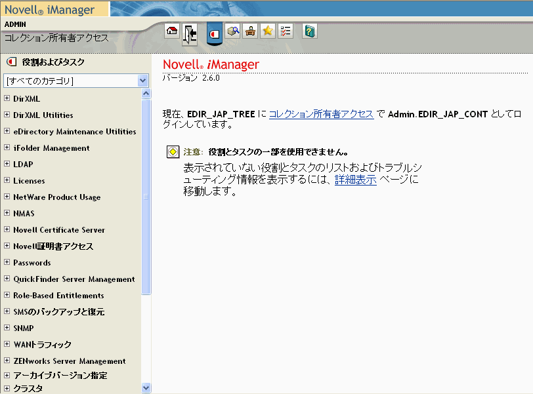Open the 詳細表示 link

(356, 179)
